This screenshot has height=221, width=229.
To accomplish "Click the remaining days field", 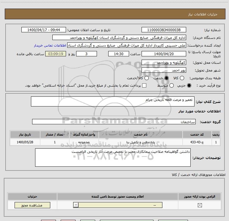I will [87, 54].
